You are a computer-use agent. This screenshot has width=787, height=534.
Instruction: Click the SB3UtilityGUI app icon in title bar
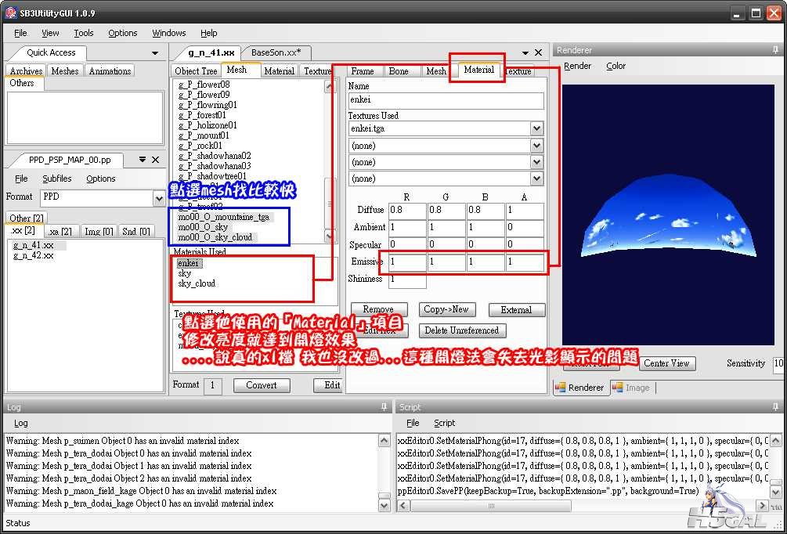tap(11, 13)
